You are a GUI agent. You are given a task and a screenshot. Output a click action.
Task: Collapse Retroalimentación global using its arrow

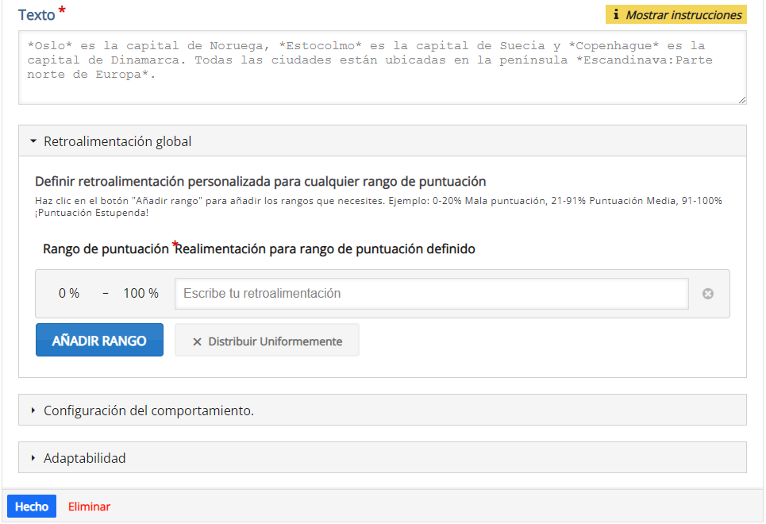[x=33, y=141]
